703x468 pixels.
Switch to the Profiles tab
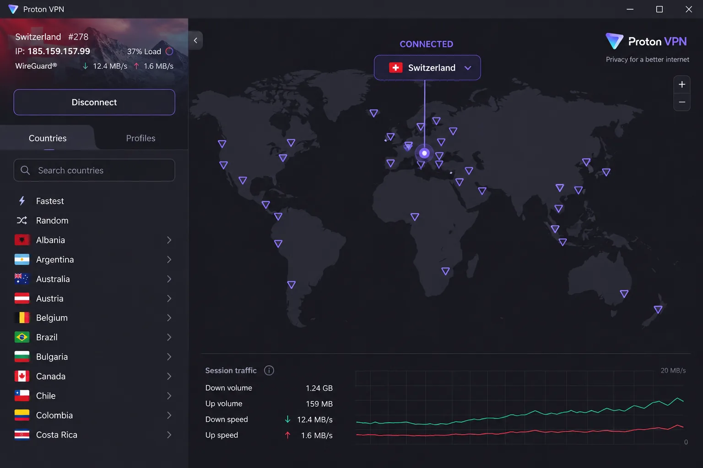(x=141, y=138)
